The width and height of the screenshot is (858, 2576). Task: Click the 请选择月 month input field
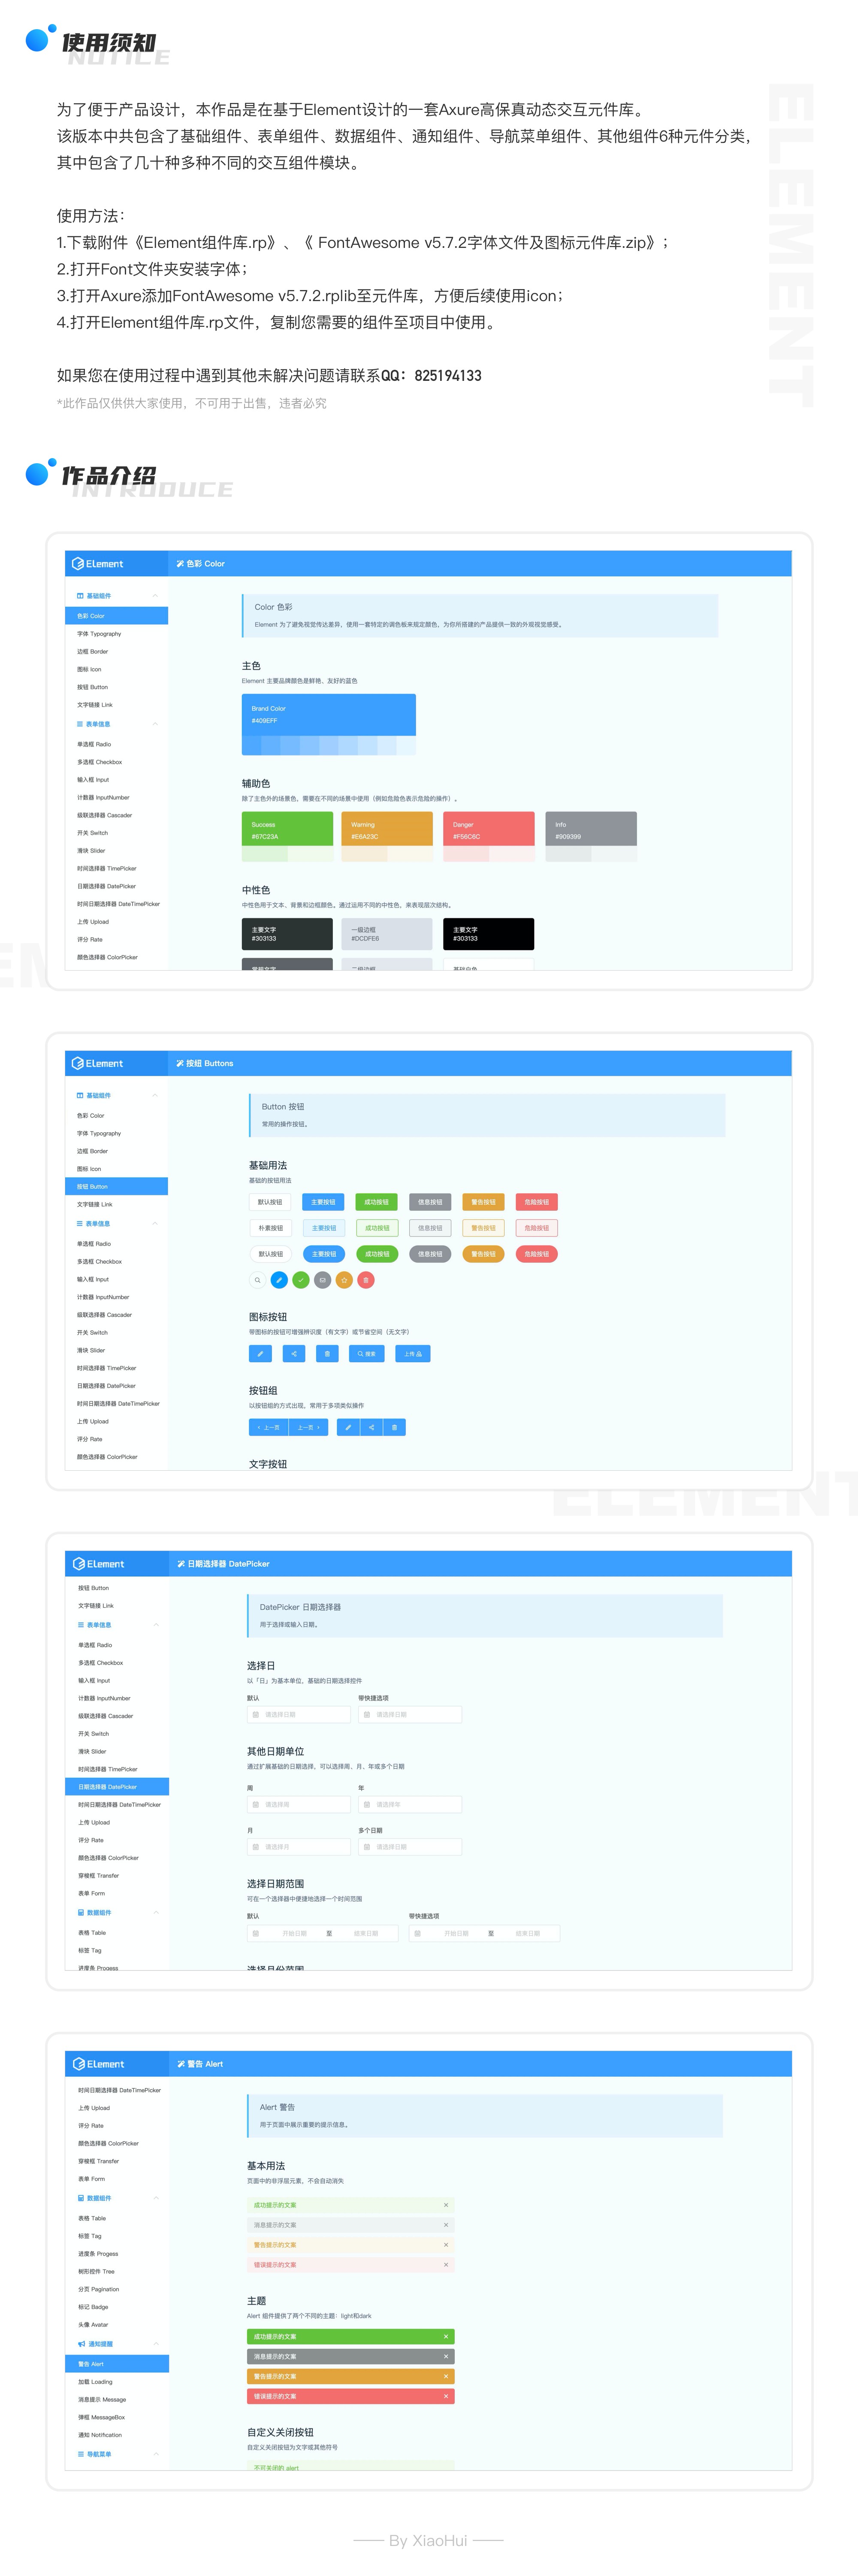(x=299, y=1847)
